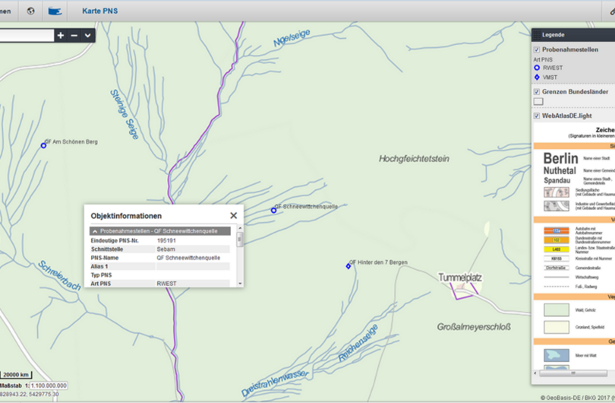This screenshot has height=403, width=615.
Task: Expand the zoom toolbar chevron dropdown
Action: click(88, 36)
